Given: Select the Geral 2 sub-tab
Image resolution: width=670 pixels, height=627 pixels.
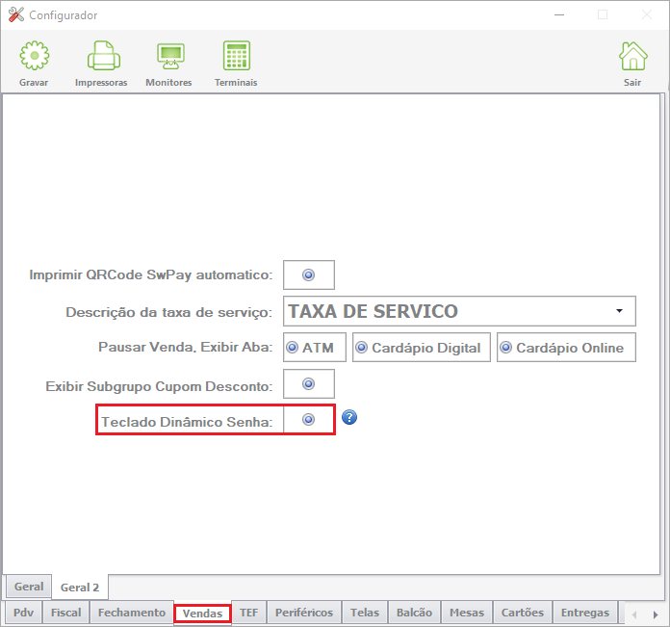Looking at the screenshot, I should [x=80, y=588].
